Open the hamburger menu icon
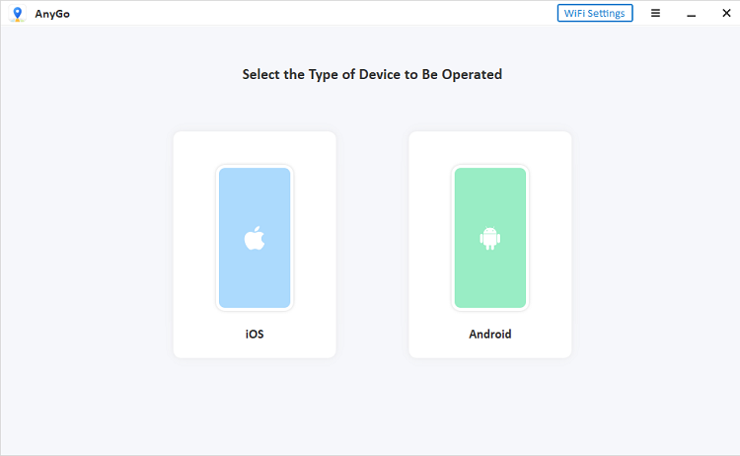This screenshot has width=740, height=456. [x=655, y=13]
